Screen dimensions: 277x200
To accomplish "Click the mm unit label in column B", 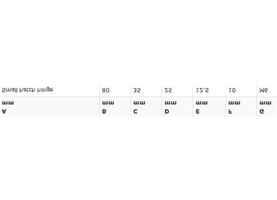I will tap(108, 103).
